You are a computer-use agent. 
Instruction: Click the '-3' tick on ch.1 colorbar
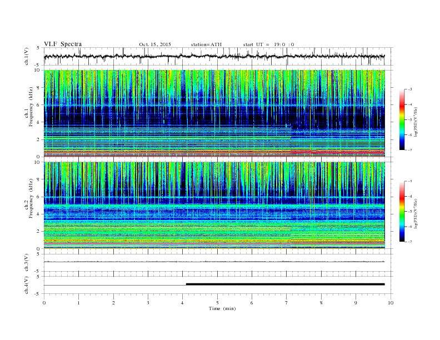(410, 89)
